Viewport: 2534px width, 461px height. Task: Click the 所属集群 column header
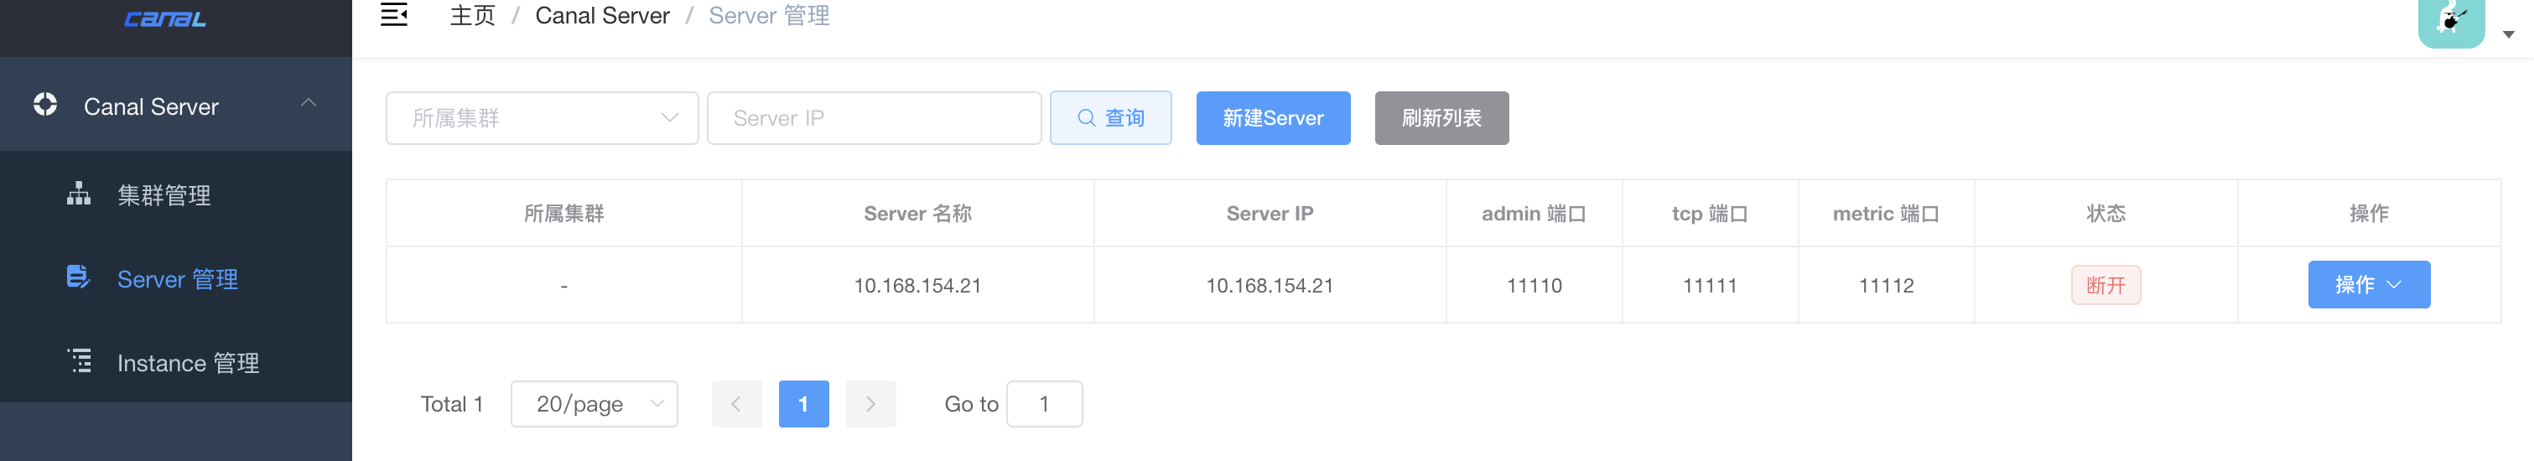(563, 213)
